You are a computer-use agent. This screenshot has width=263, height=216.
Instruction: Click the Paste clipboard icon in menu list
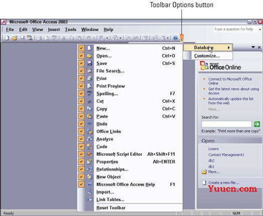click(90, 116)
